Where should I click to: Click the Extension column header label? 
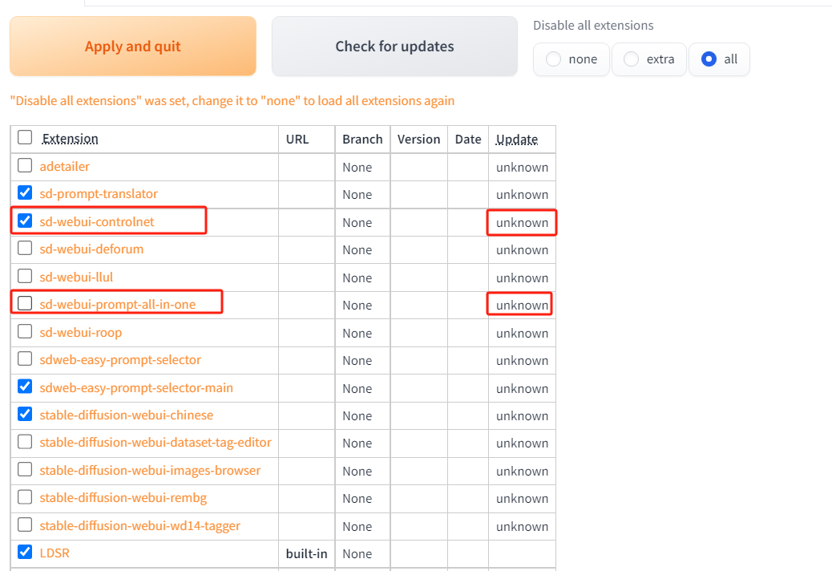pos(71,139)
